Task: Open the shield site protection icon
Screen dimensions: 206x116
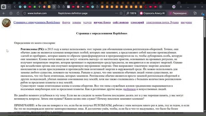Action: click(x=24, y=13)
